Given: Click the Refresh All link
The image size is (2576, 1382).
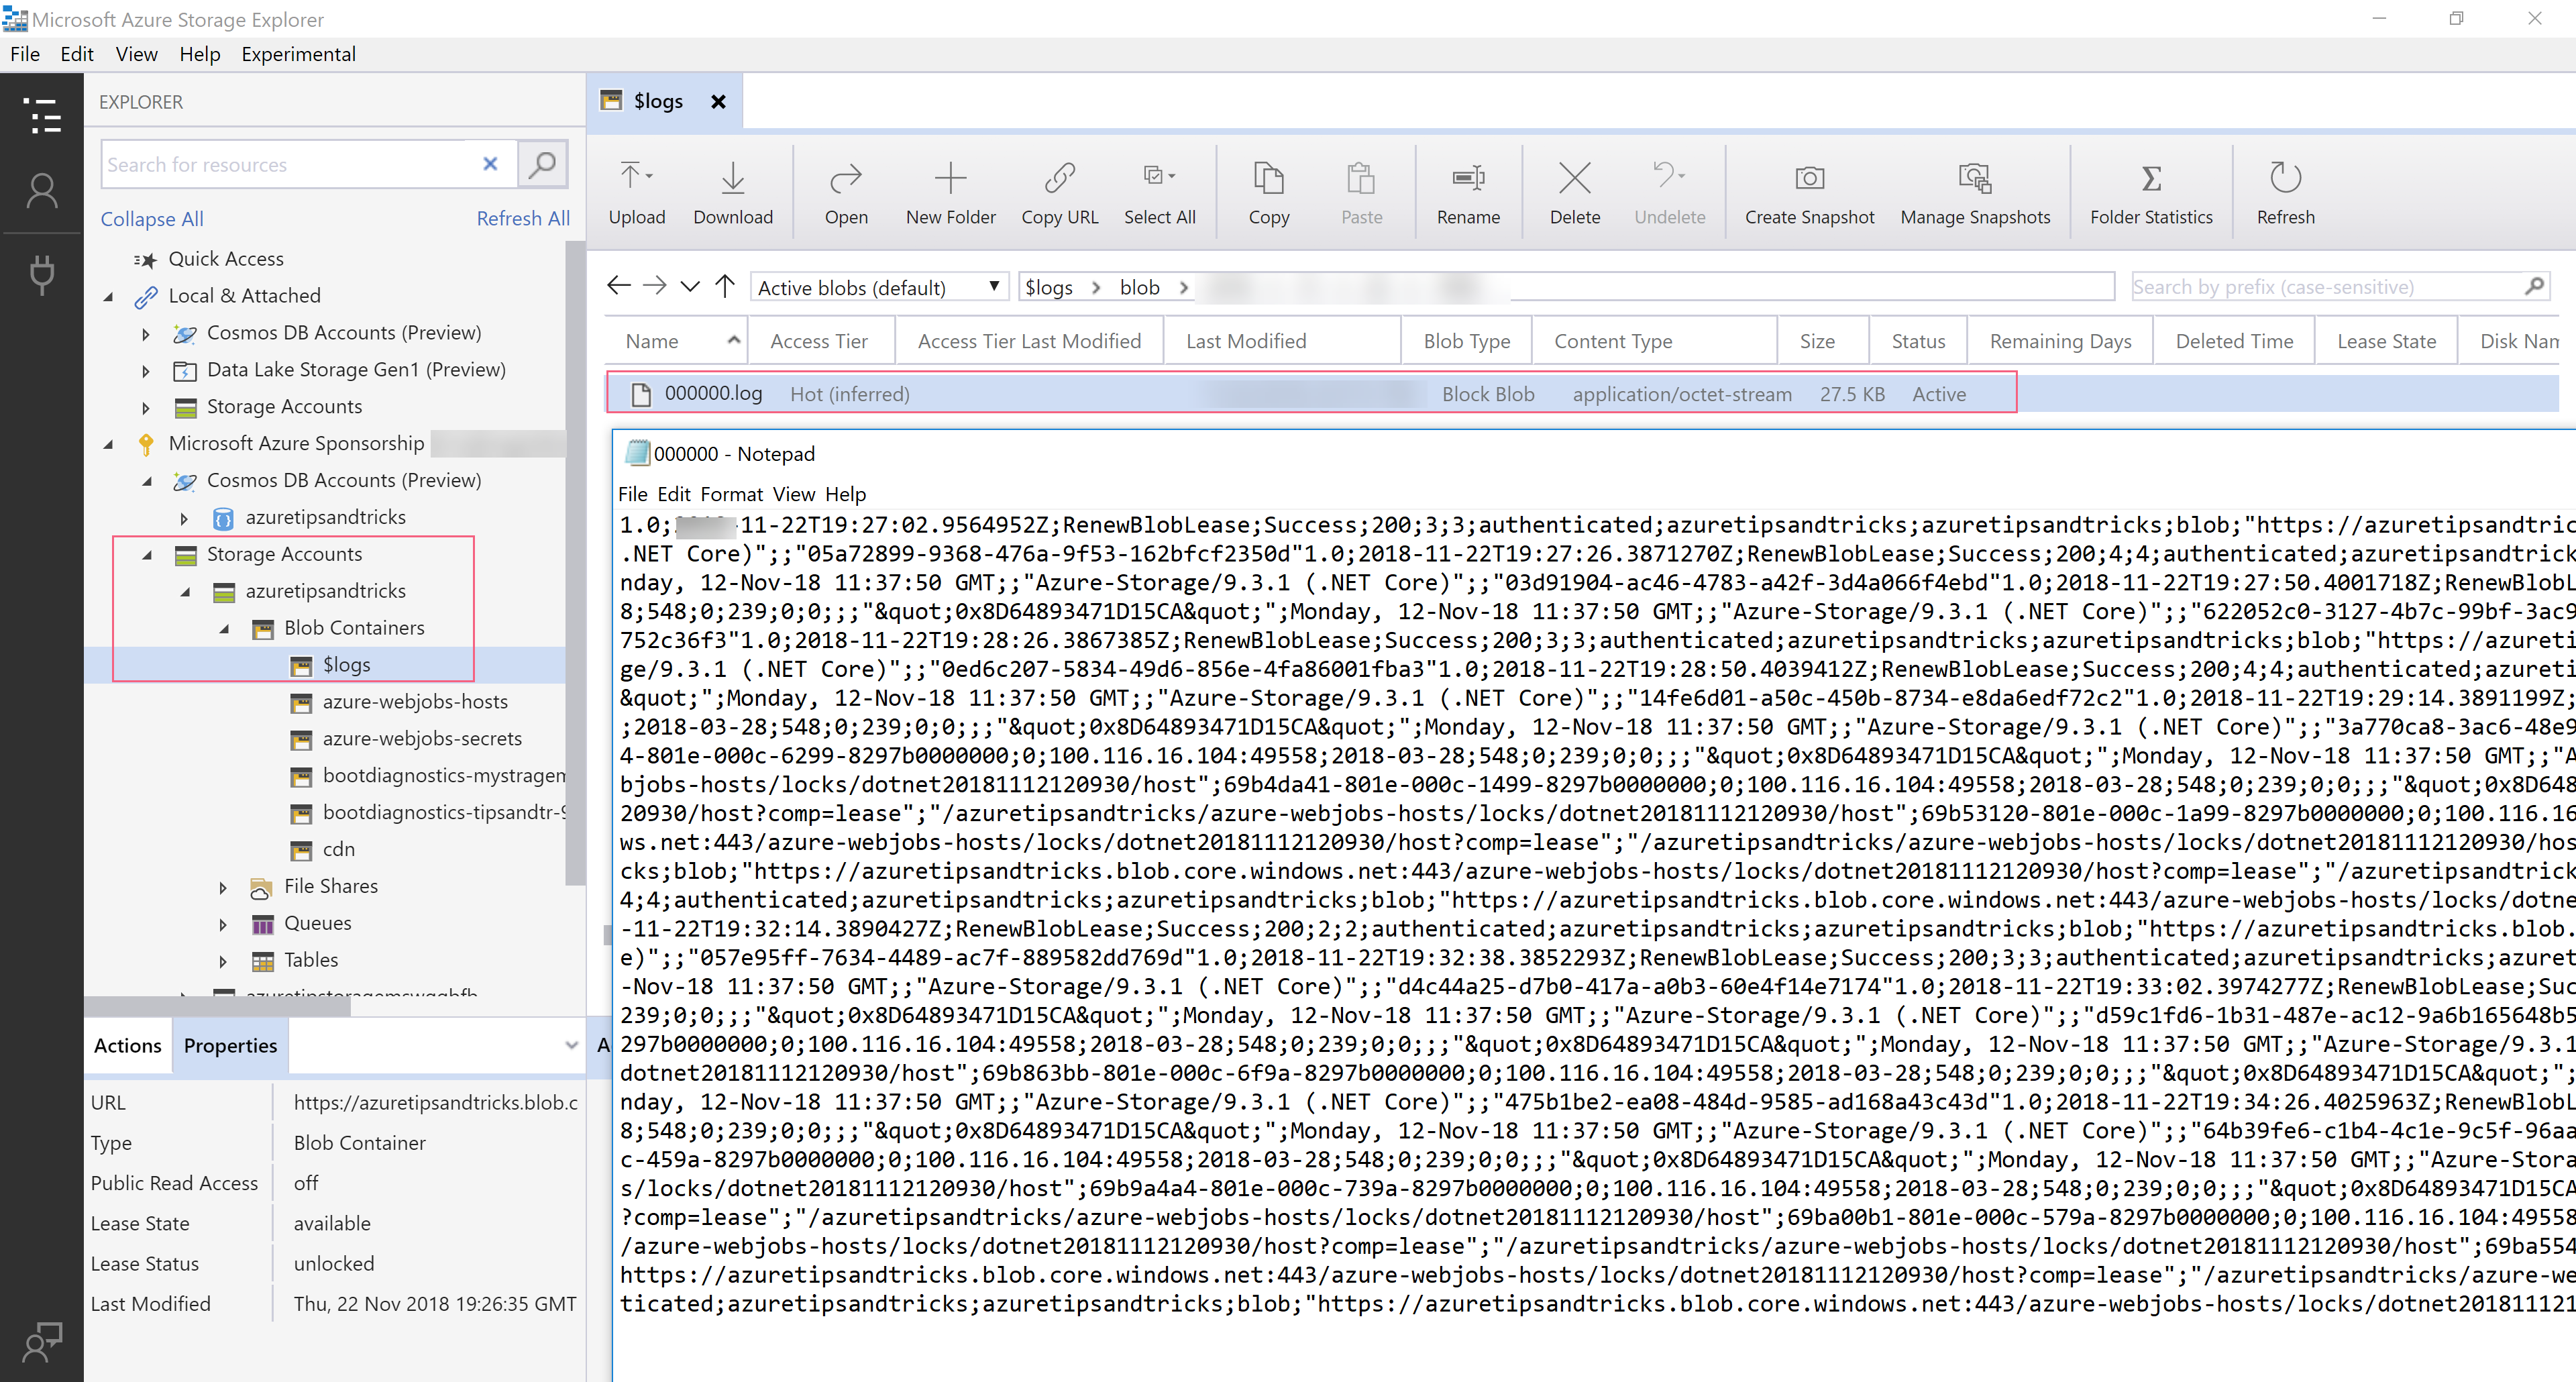Looking at the screenshot, I should tap(522, 218).
